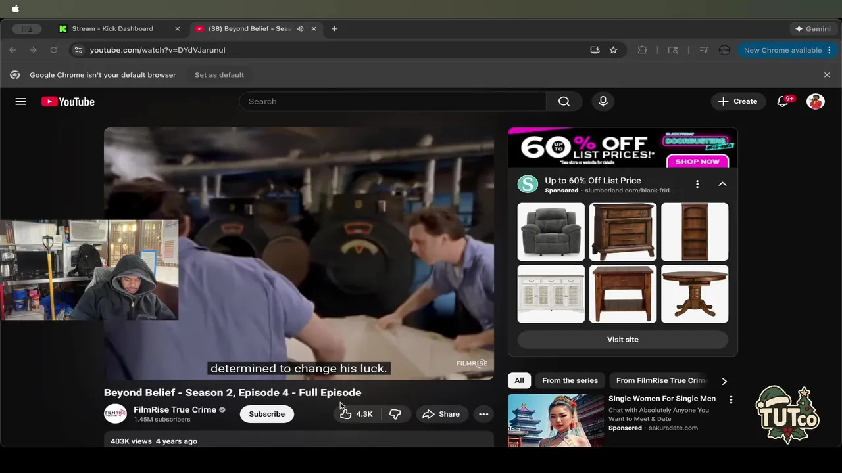This screenshot has height=473, width=842.
Task: Click New Chrome available update button
Action: (x=782, y=50)
